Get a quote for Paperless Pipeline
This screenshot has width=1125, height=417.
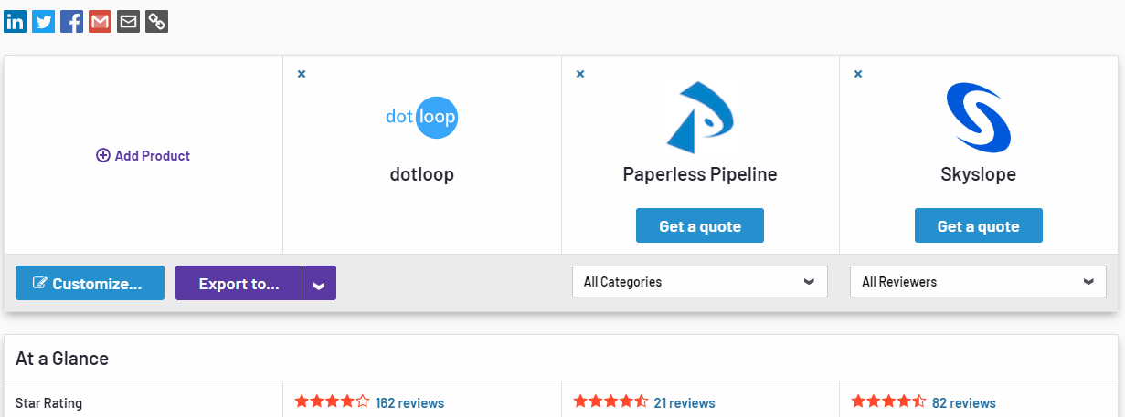coord(700,226)
